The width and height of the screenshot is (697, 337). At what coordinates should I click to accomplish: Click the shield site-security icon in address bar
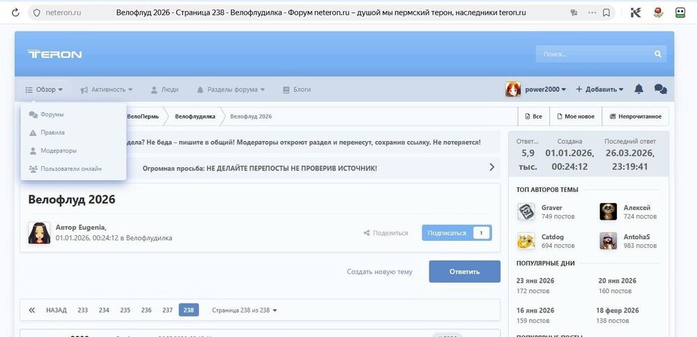(x=37, y=13)
